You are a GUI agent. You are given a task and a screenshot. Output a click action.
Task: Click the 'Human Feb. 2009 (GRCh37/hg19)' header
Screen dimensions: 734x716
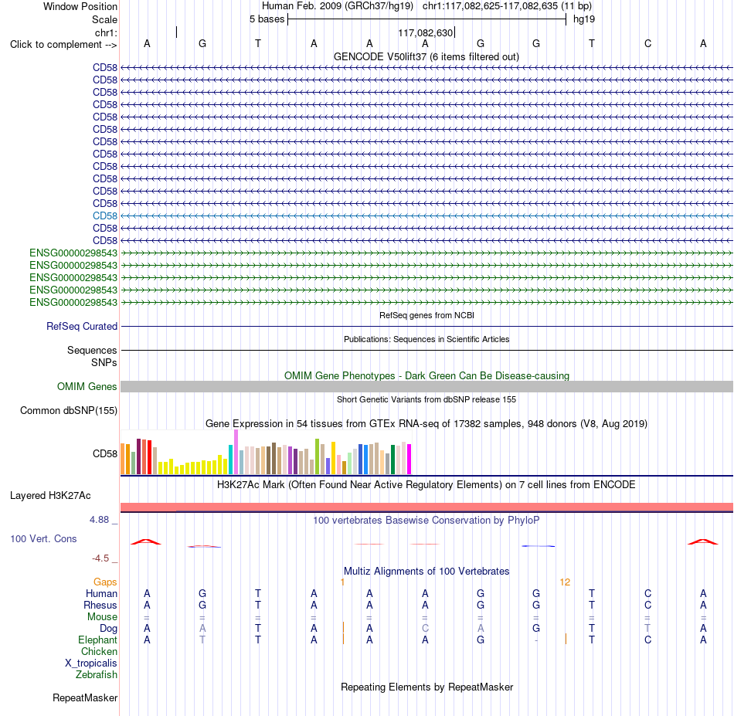[338, 6]
